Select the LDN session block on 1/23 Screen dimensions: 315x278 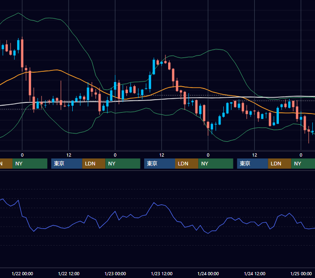pos(187,164)
